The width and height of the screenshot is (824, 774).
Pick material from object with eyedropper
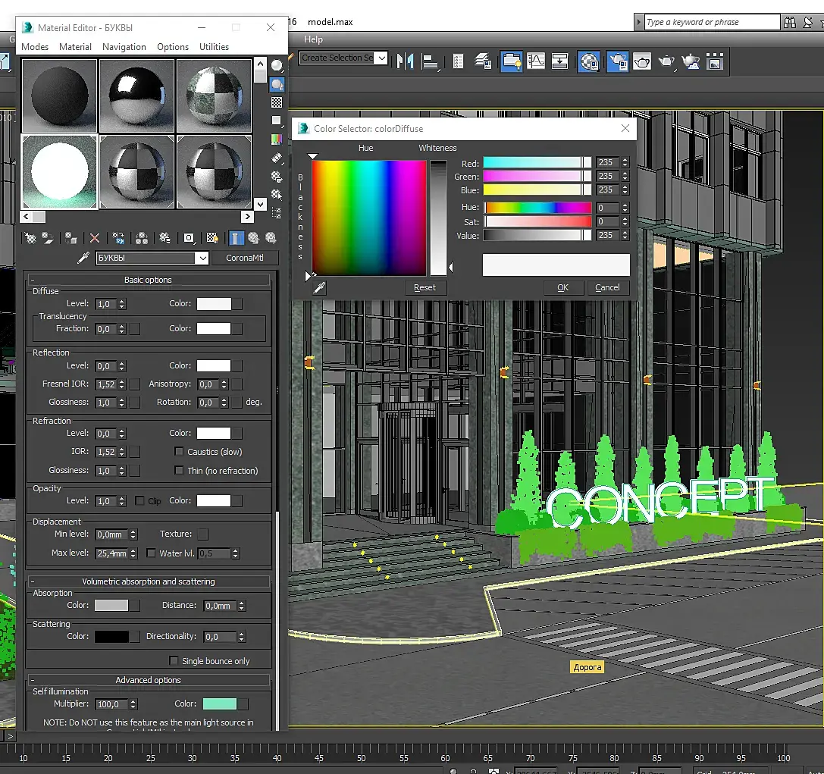[x=84, y=259]
